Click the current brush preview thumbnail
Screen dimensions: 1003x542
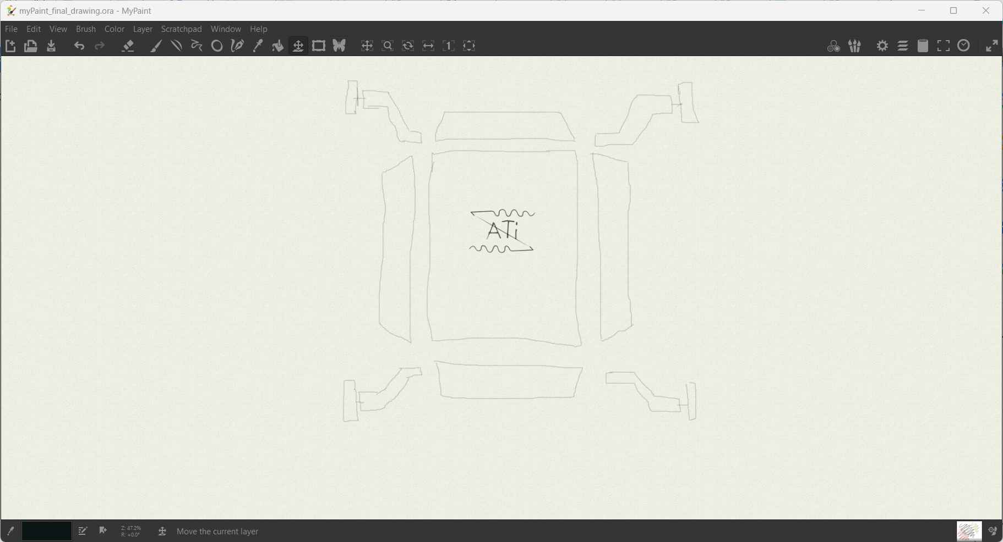pyautogui.click(x=969, y=531)
